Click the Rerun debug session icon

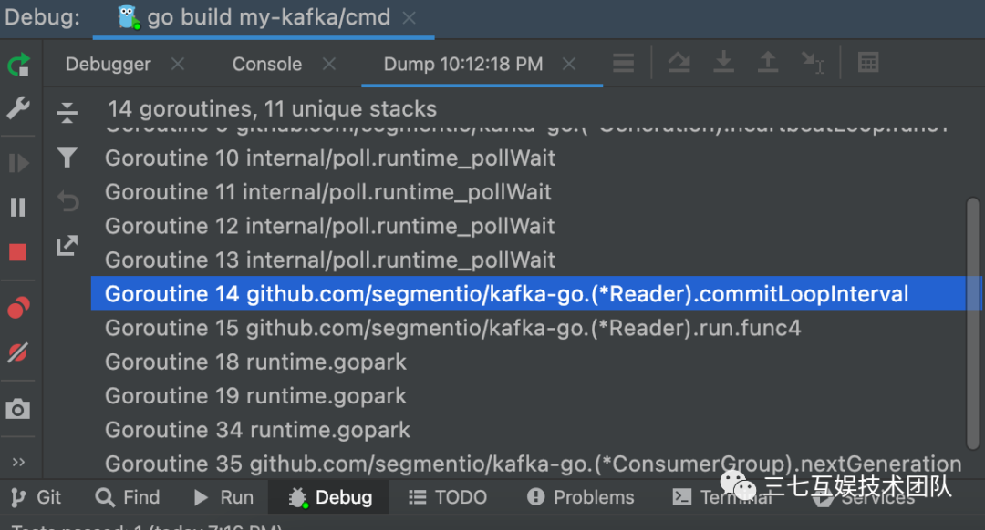pyautogui.click(x=18, y=64)
